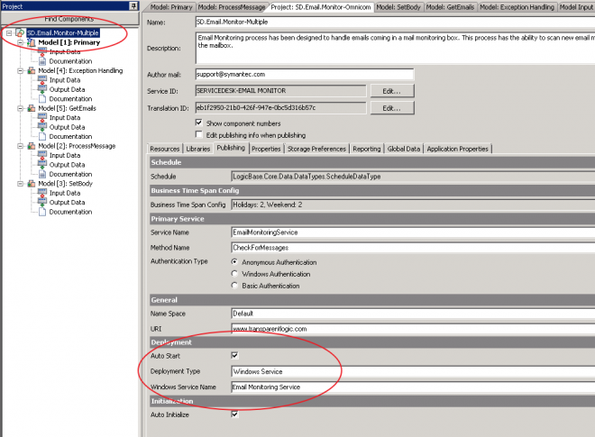Click Input Data icon under GetEmails
Image resolution: width=595 pixels, height=437 pixels.
[42, 118]
